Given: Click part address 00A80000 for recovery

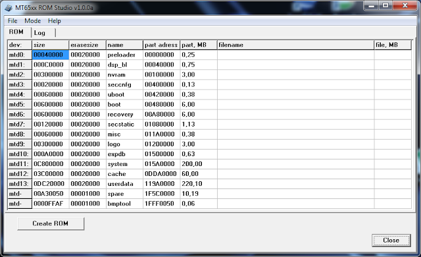Looking at the screenshot, I should (x=161, y=115).
